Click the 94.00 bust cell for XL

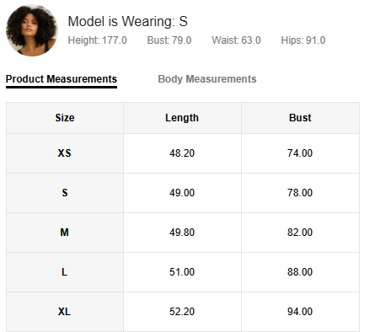pos(300,312)
